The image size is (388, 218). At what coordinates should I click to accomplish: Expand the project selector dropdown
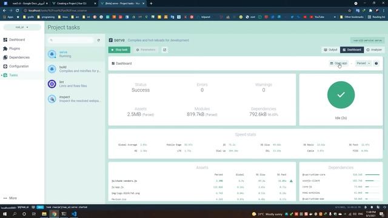coord(22,27)
